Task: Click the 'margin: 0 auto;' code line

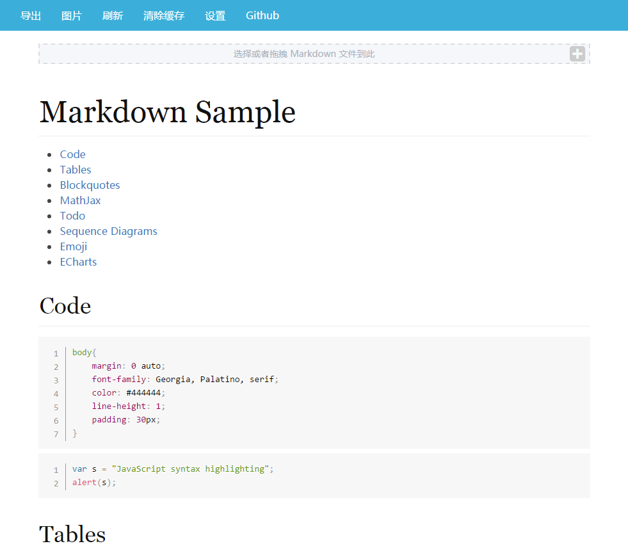Action: (x=128, y=365)
